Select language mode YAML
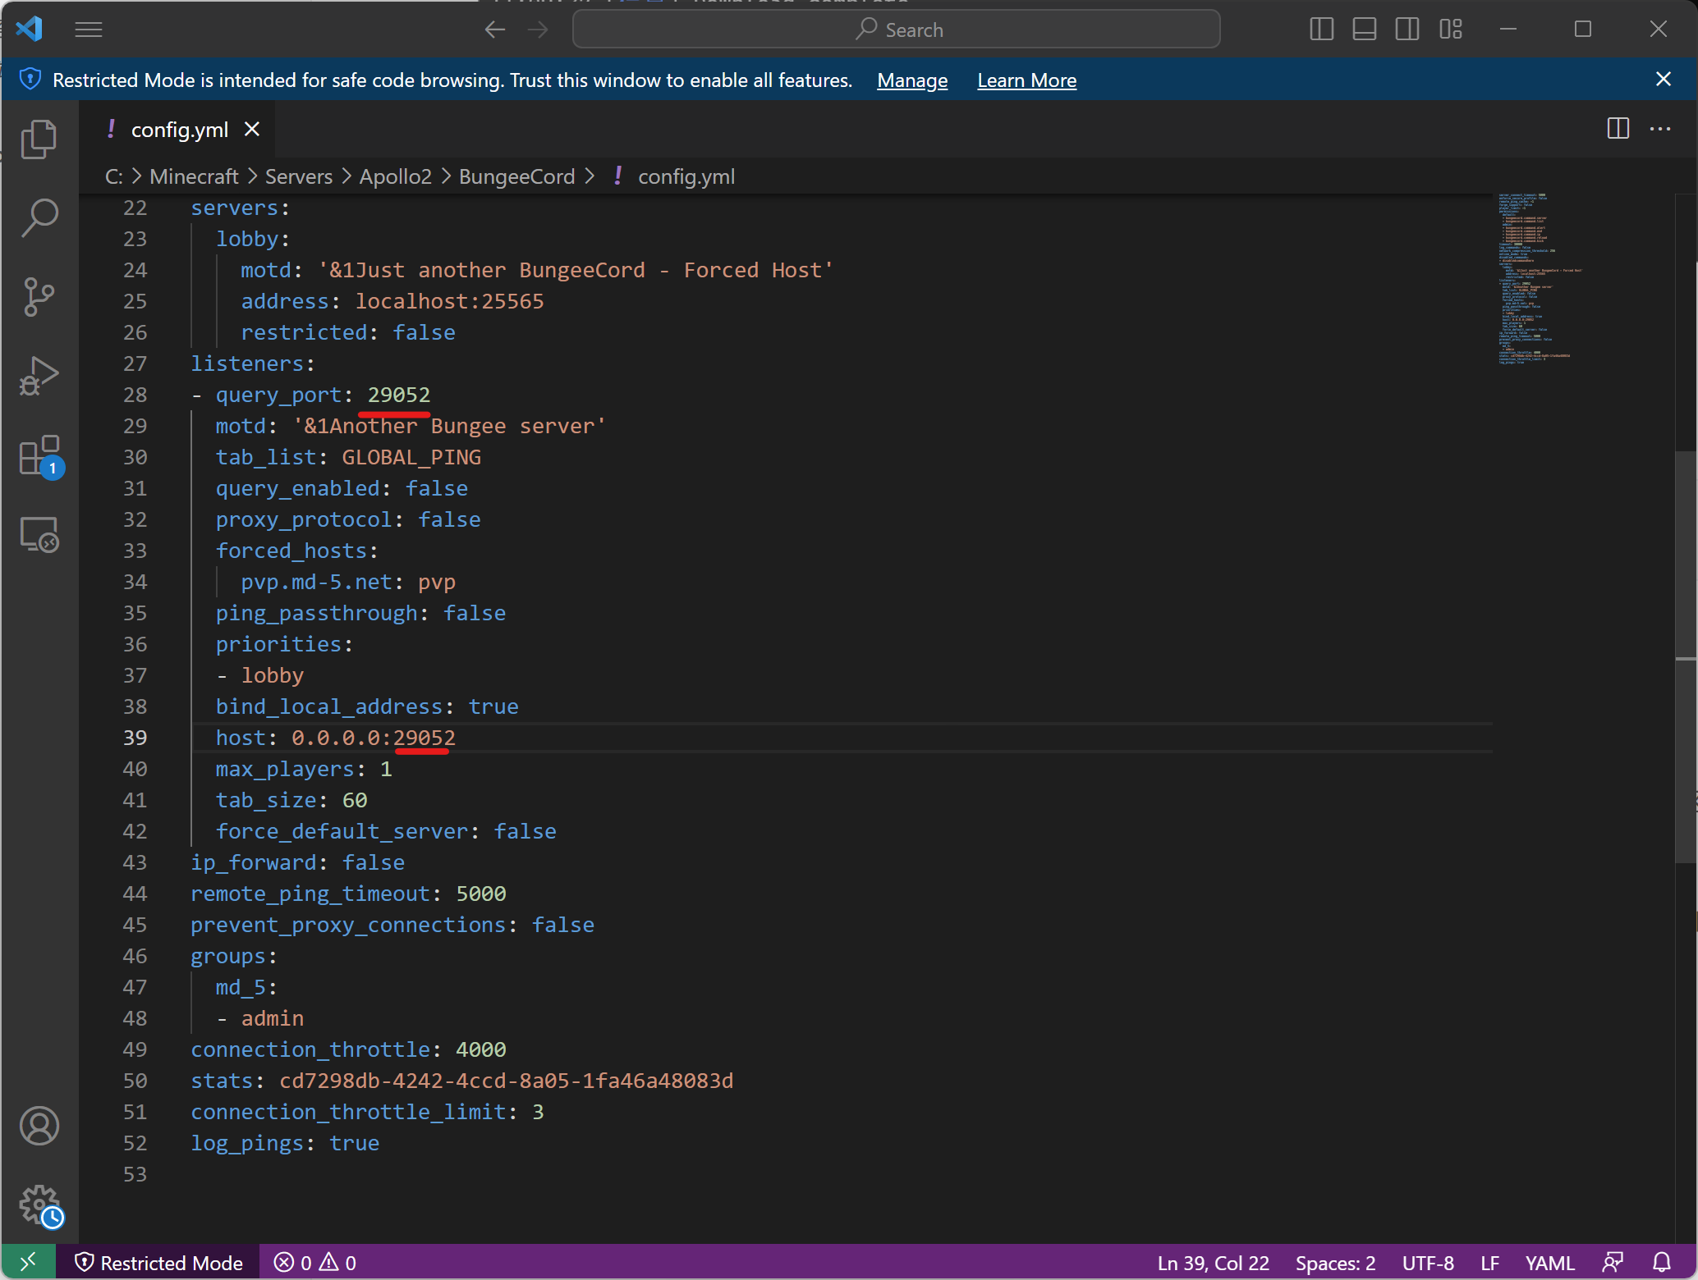This screenshot has height=1280, width=1698. coord(1550,1263)
